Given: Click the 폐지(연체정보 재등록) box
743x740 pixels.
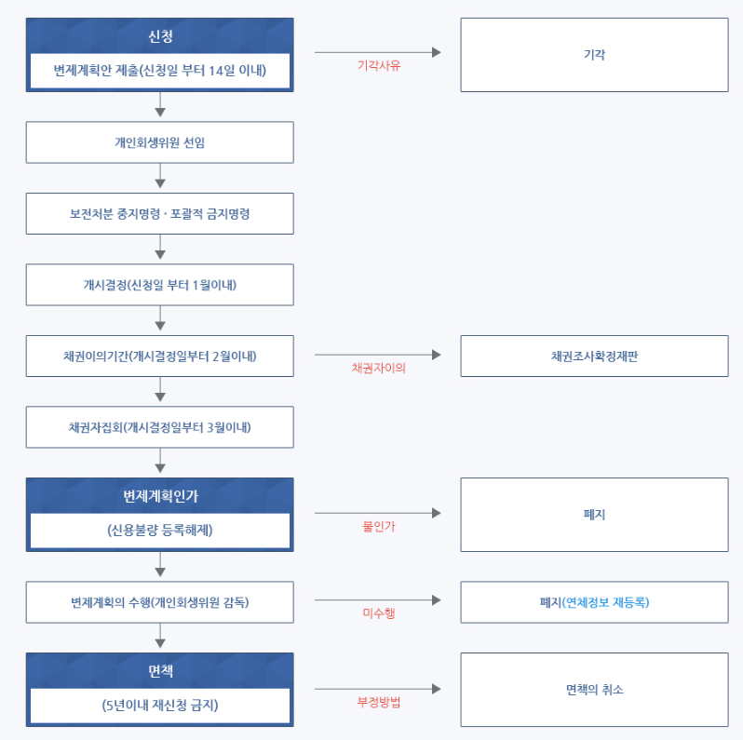Looking at the screenshot, I should coord(594,602).
